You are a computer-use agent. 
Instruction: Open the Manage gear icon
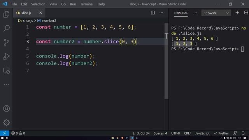click(x=6, y=122)
